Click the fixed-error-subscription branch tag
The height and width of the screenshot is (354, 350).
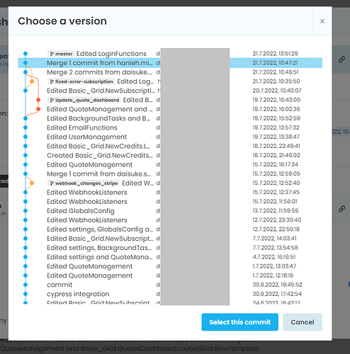pyautogui.click(x=81, y=81)
